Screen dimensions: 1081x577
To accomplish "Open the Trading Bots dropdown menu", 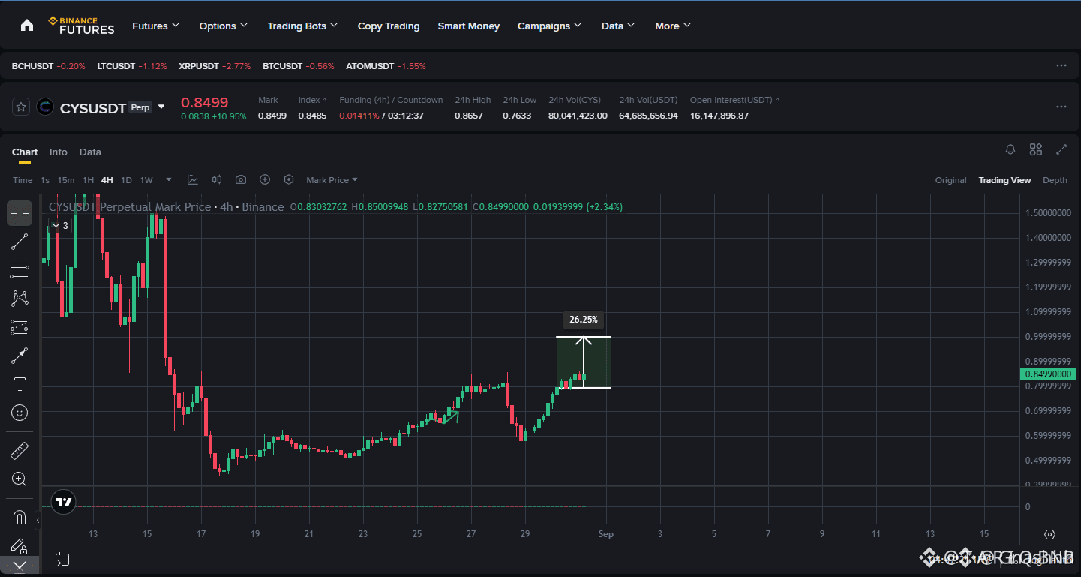I will coord(303,26).
